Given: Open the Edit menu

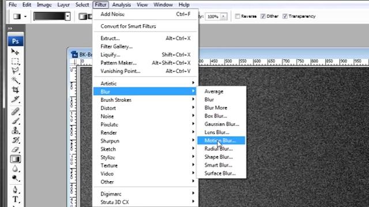Looking at the screenshot, I should click(x=27, y=5).
